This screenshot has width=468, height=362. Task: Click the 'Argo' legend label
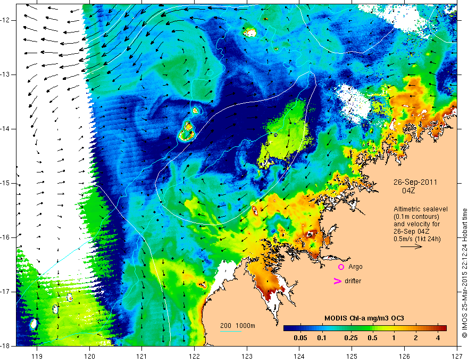[x=355, y=267]
